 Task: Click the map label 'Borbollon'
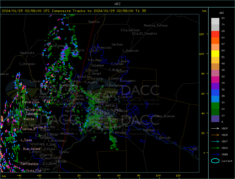coord(84,77)
